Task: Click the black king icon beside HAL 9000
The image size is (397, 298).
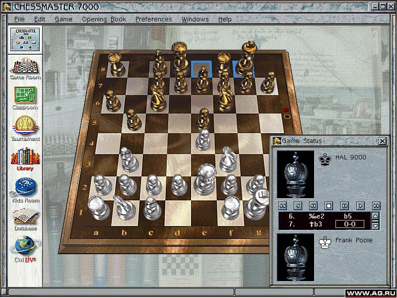Action: tap(325, 159)
